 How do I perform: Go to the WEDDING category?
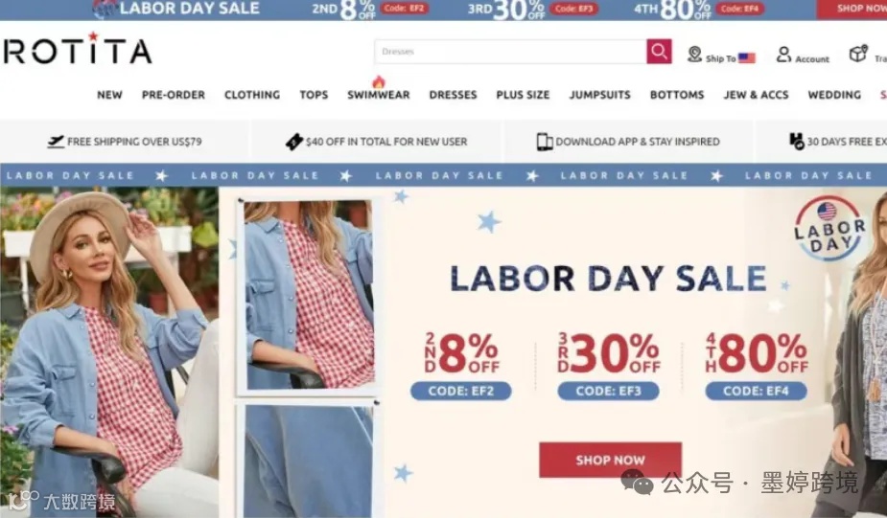tap(834, 95)
